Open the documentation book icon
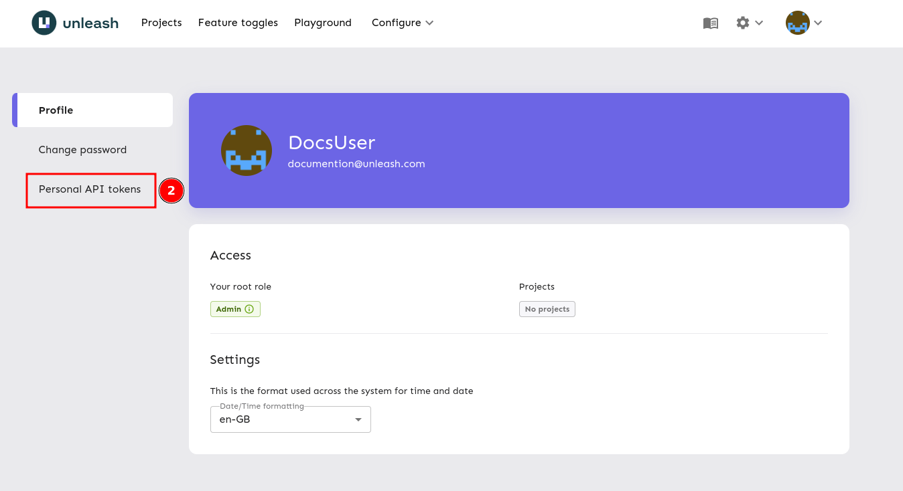 coord(710,23)
